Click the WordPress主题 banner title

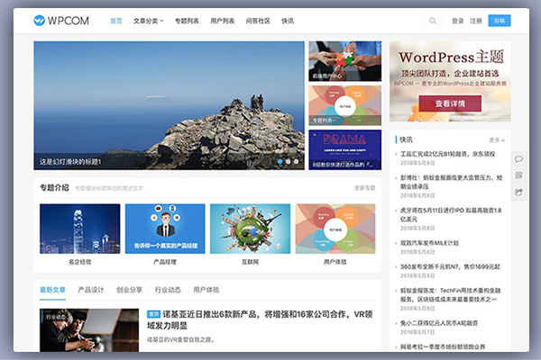point(451,58)
